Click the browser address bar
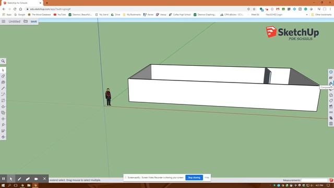Viewport: 334px width, 188px height. tap(136, 9)
